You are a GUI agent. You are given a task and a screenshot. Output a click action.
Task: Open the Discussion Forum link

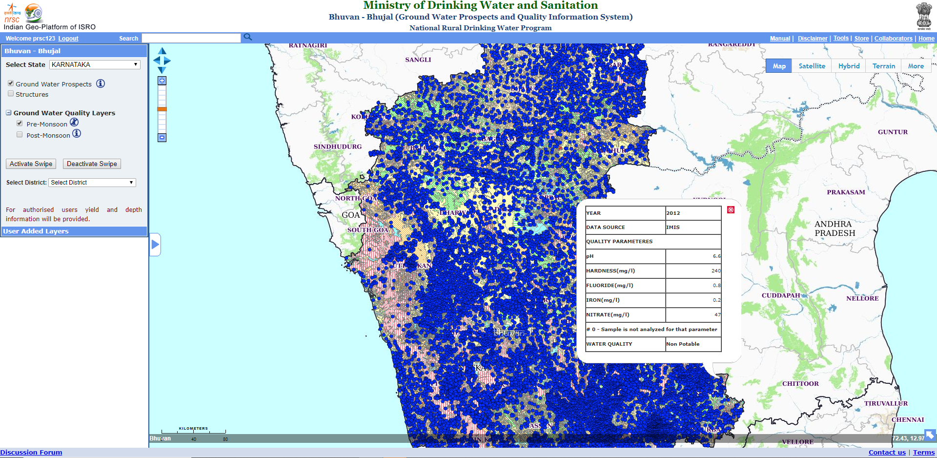[31, 453]
